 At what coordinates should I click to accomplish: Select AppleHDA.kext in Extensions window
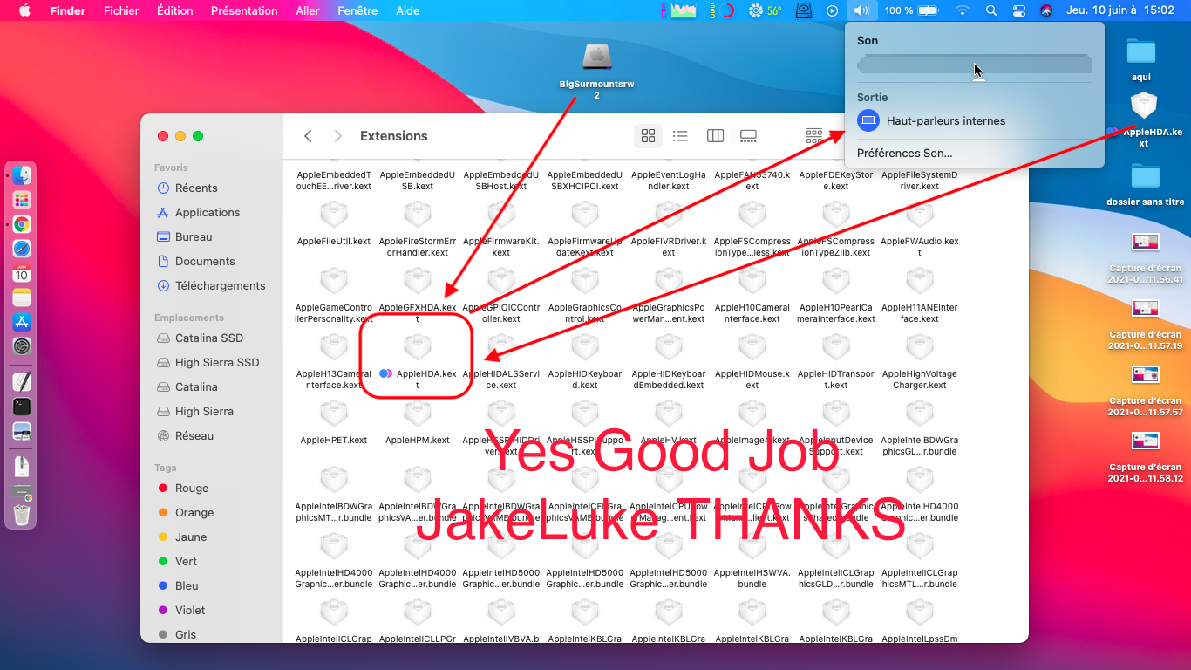tap(418, 363)
